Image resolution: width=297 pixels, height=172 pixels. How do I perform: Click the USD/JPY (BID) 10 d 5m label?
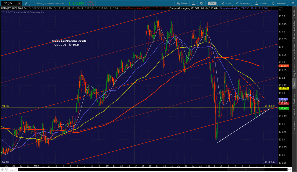pyautogui.click(x=15, y=8)
